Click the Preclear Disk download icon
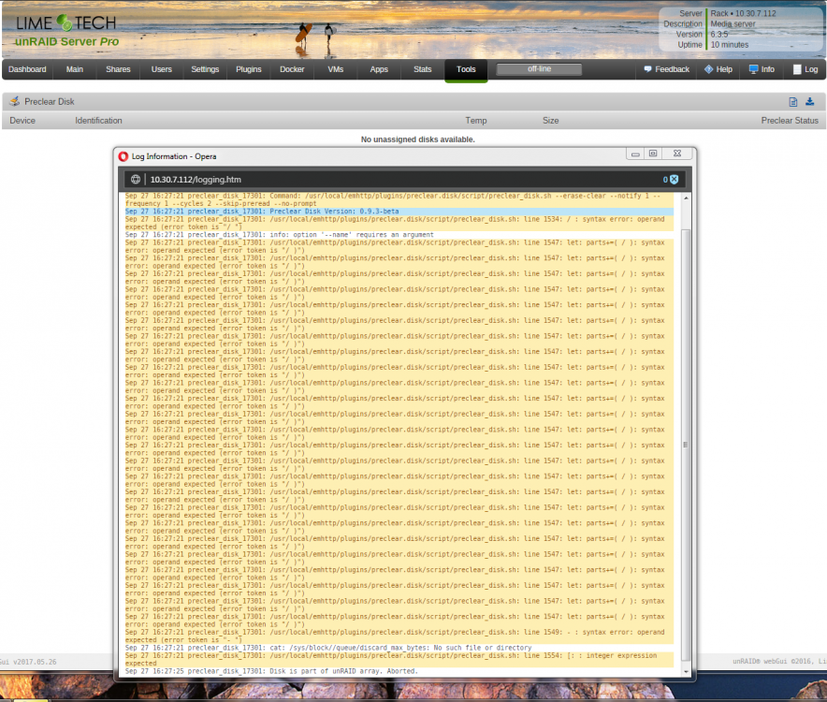The image size is (827, 702). tap(809, 101)
